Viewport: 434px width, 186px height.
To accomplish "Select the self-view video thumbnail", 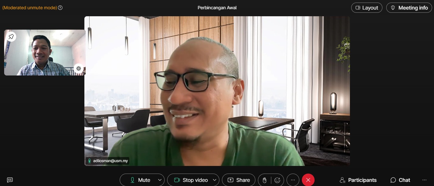I will click(45, 53).
